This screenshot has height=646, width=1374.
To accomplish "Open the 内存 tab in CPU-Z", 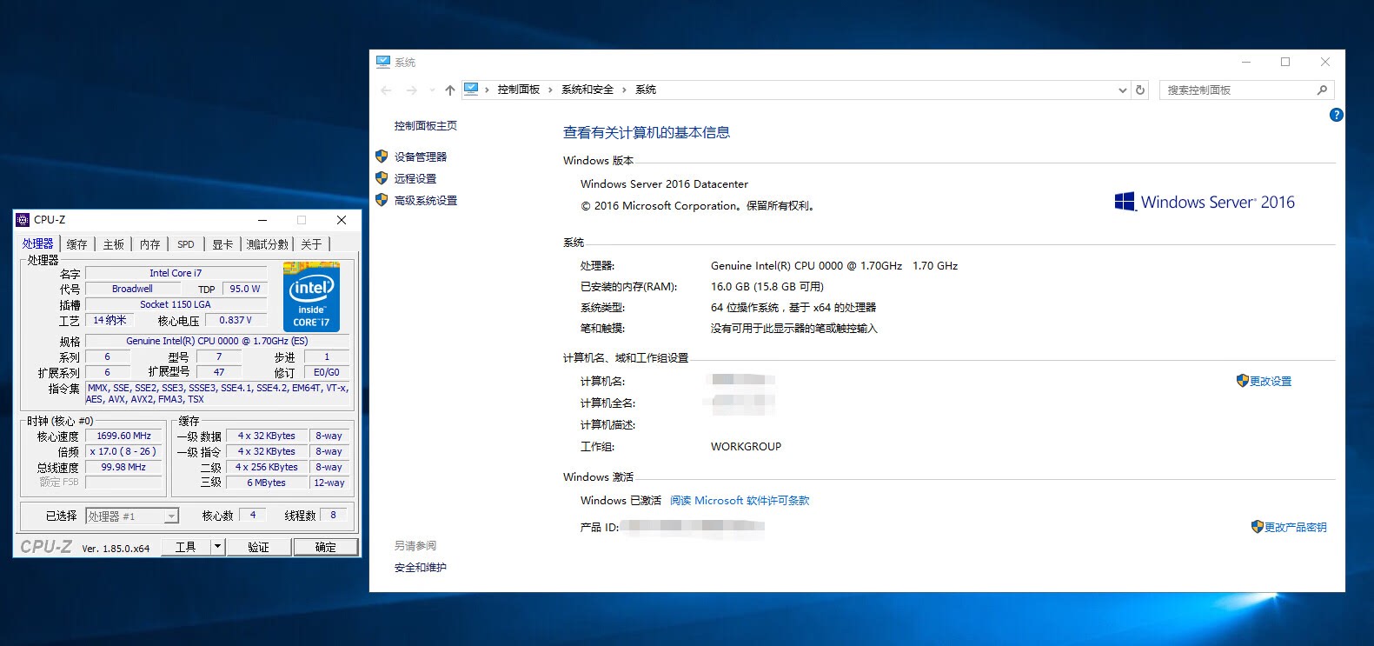I will tap(150, 244).
